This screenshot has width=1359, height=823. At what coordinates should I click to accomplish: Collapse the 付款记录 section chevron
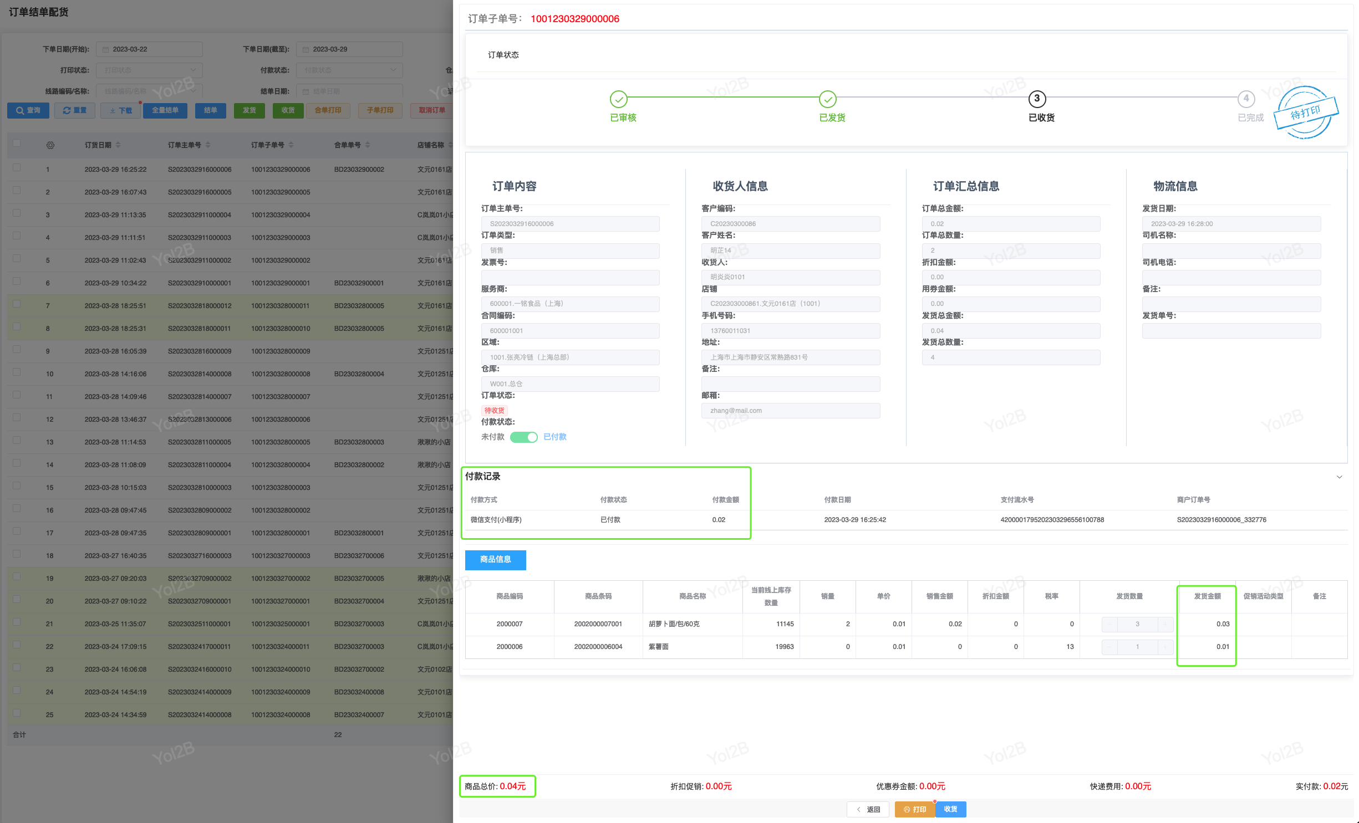pyautogui.click(x=1339, y=477)
